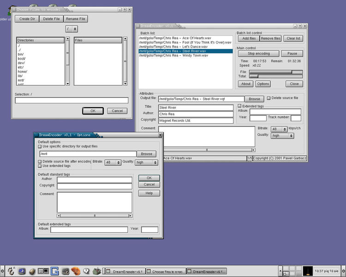Click the Add files button

coord(249,38)
